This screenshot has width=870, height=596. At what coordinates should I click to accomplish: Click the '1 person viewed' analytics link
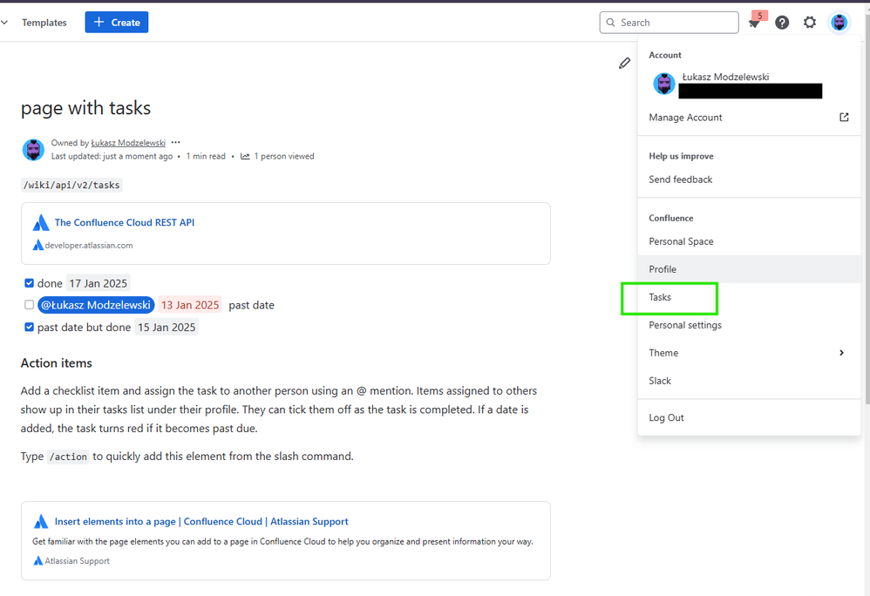(283, 156)
